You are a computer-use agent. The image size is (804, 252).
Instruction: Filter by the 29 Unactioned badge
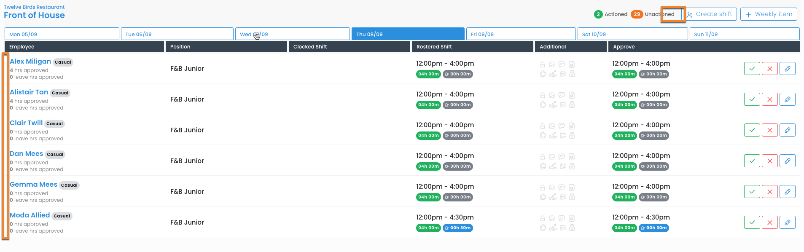pos(637,14)
